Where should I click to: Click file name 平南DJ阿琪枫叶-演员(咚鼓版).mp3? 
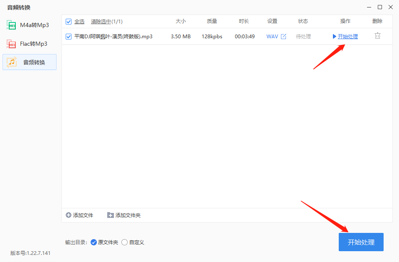[x=113, y=37]
